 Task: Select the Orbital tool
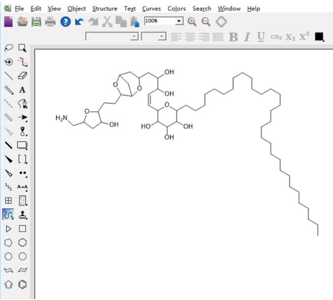pyautogui.click(x=23, y=131)
